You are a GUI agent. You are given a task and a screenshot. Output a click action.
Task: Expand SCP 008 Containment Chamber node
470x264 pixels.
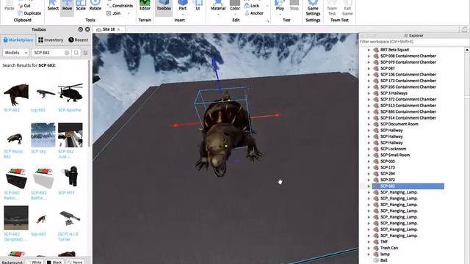pos(369,56)
